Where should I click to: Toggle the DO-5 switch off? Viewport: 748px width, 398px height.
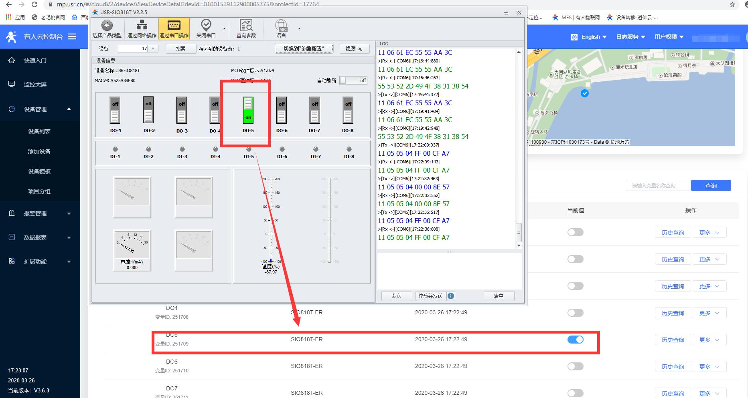pos(248,110)
